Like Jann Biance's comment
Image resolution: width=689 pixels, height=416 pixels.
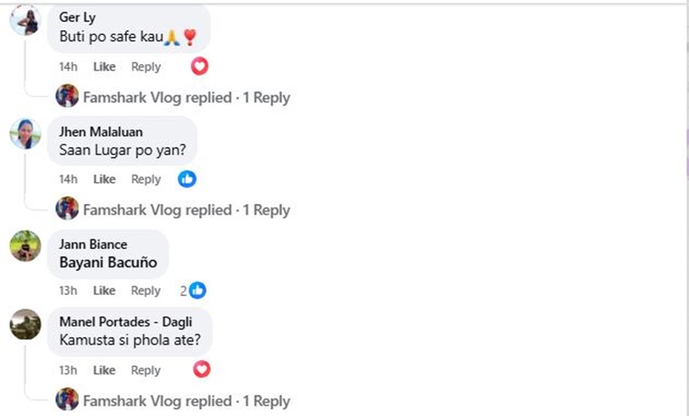[x=105, y=291]
